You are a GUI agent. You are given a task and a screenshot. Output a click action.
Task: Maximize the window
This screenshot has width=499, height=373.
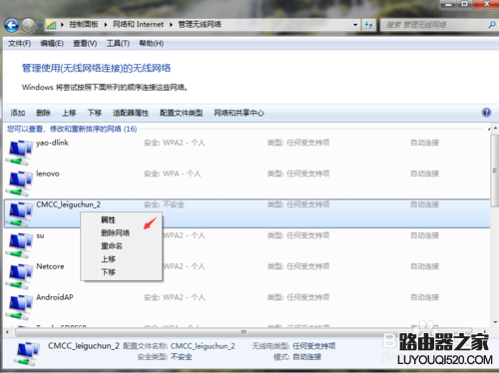click(x=465, y=4)
